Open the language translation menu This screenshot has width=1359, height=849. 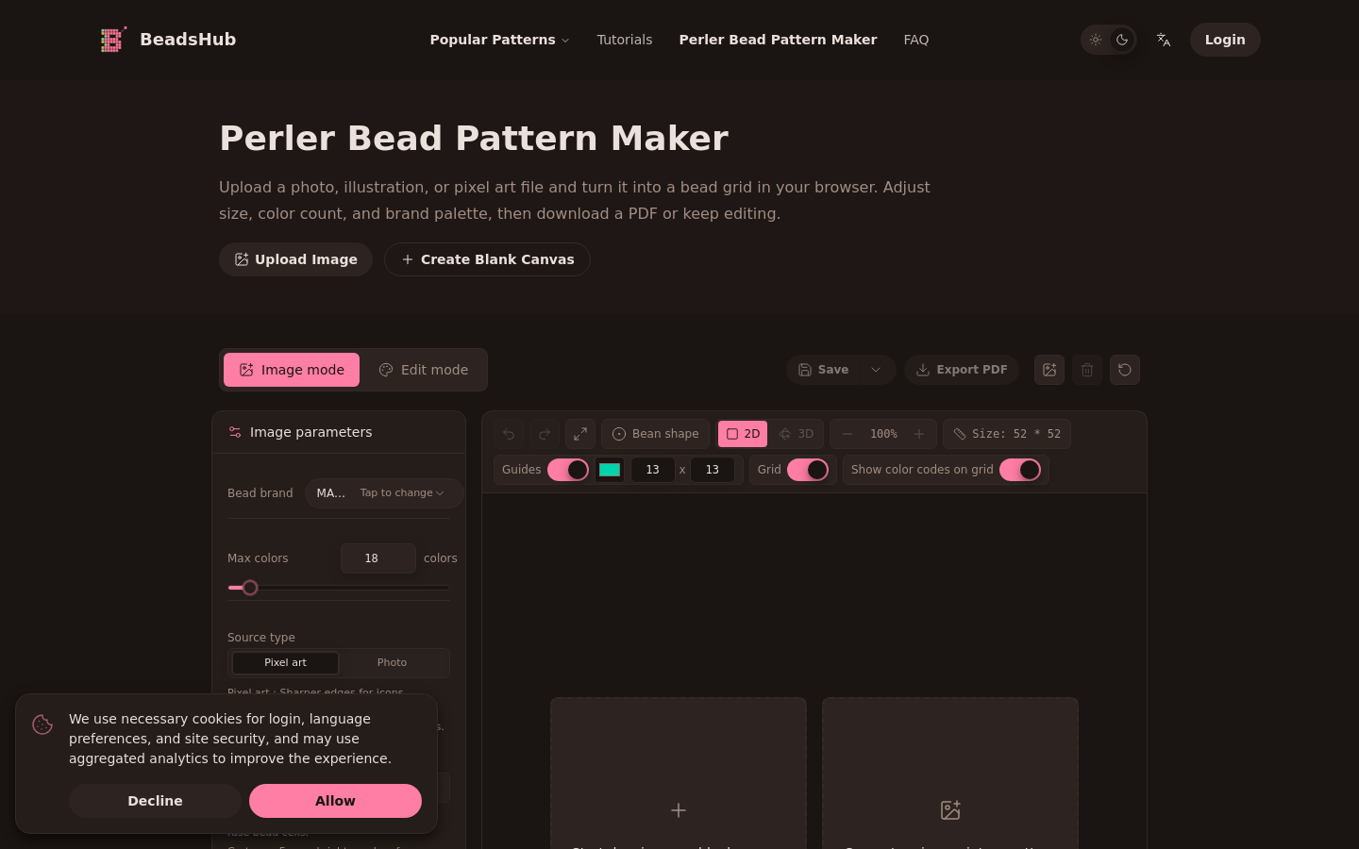1164,40
